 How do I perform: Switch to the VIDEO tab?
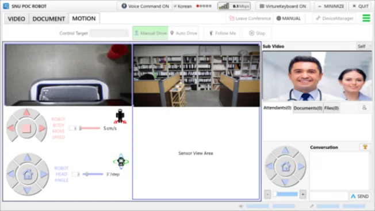coord(16,18)
